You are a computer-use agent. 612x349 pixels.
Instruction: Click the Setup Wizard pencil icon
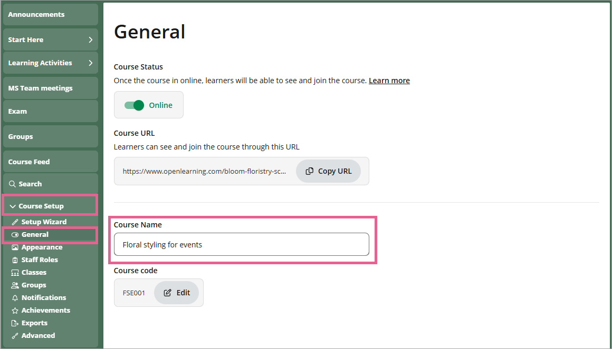[x=15, y=222]
